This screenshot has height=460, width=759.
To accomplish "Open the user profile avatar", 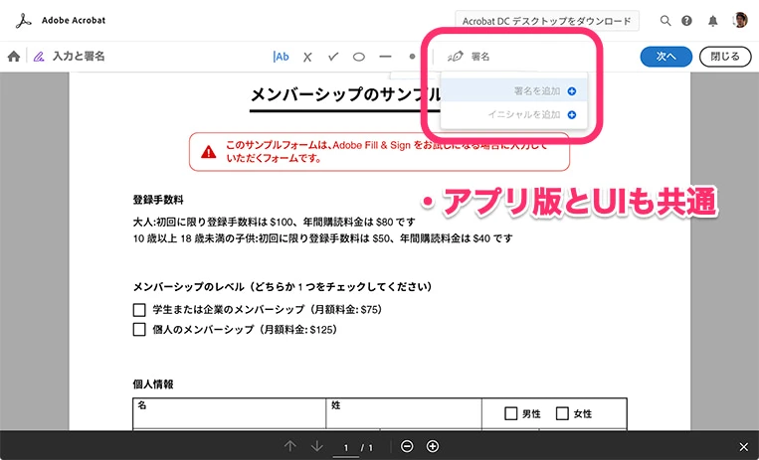I will tap(740, 20).
